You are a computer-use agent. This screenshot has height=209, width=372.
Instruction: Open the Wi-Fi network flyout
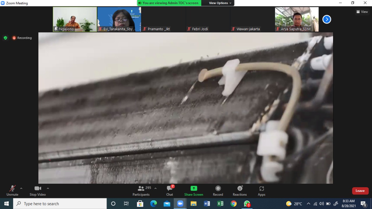pos(315,203)
